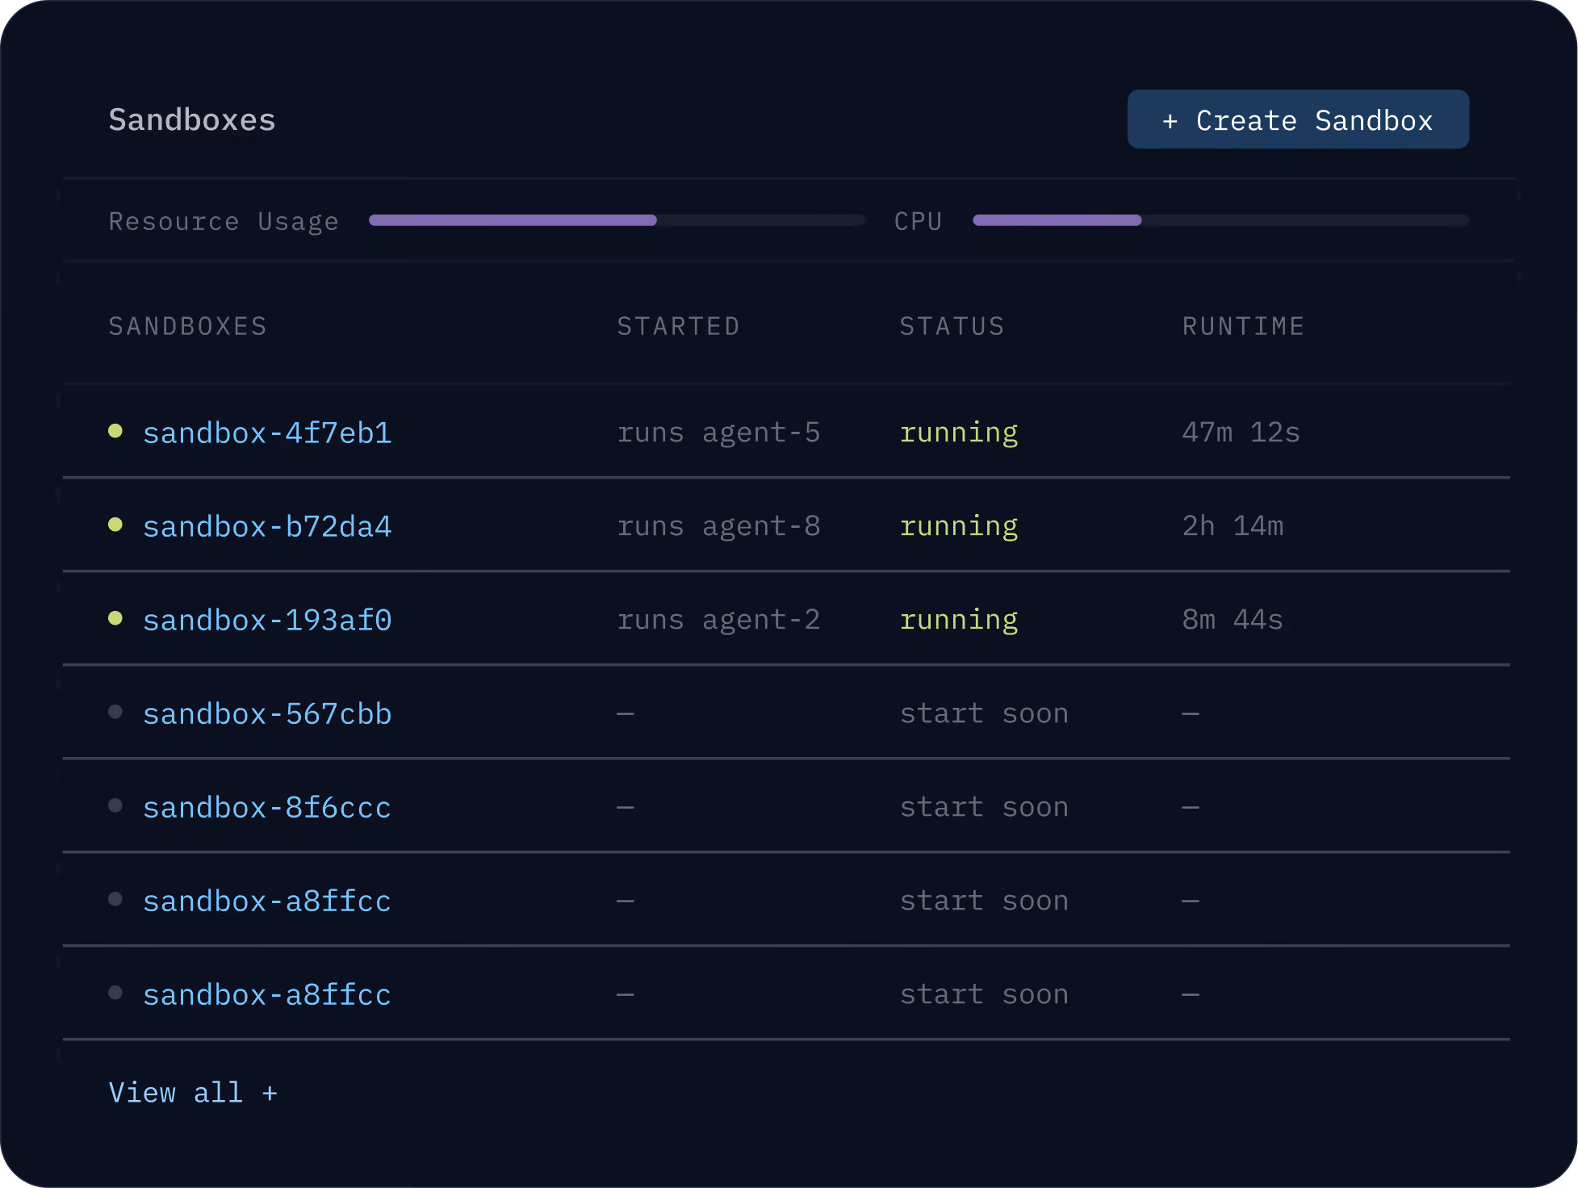Click the CPU usage progress bar

coord(1220,220)
